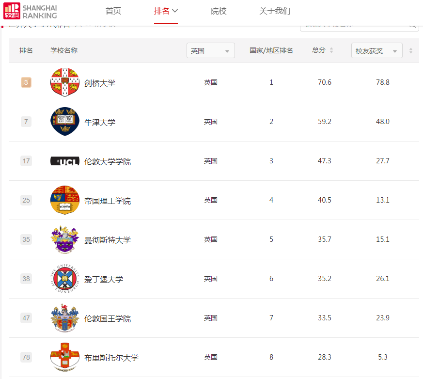423x379 pixels.
Task: Open the 首页 navigation item
Action: pyautogui.click(x=113, y=11)
